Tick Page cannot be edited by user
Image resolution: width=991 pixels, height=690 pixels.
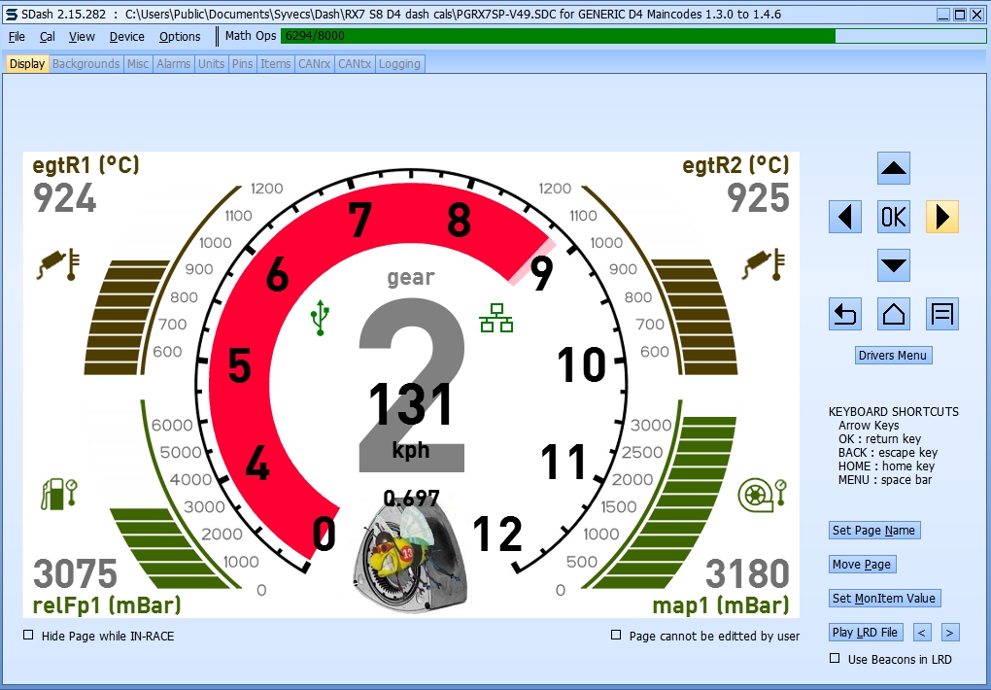[616, 636]
